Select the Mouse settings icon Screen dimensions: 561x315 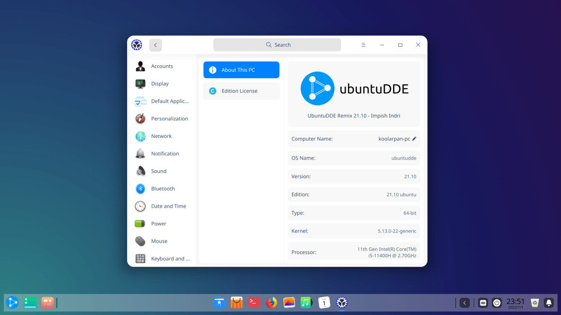(x=140, y=241)
